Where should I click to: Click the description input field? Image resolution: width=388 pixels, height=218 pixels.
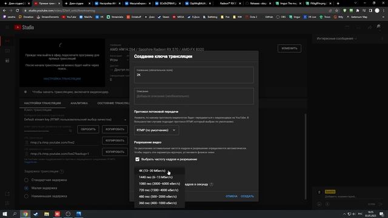[x=194, y=96]
